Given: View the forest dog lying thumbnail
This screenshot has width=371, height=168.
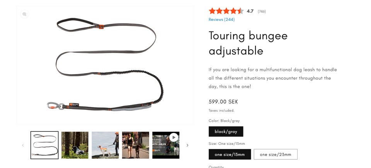Looking at the screenshot, I should (x=75, y=145).
